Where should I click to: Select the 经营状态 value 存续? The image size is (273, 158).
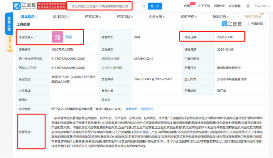(137, 37)
